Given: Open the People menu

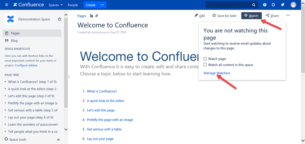Looking at the screenshot, I should [x=73, y=5].
